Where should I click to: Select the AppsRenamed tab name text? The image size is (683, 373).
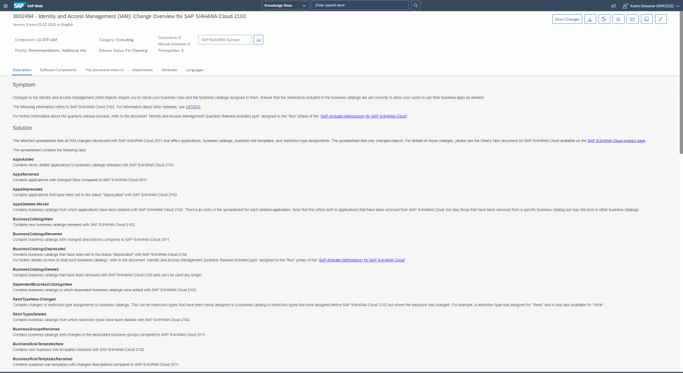(x=26, y=175)
